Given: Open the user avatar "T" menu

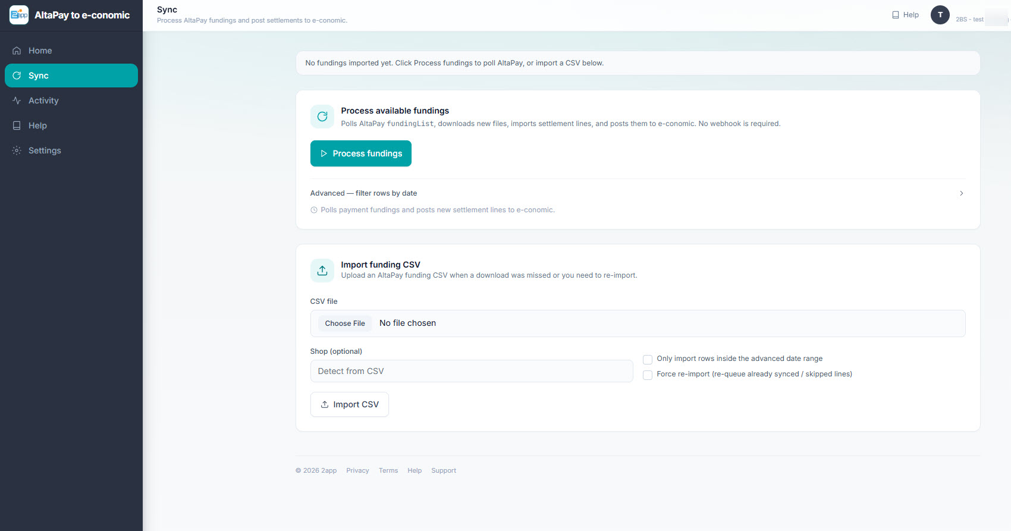Looking at the screenshot, I should click(x=940, y=15).
